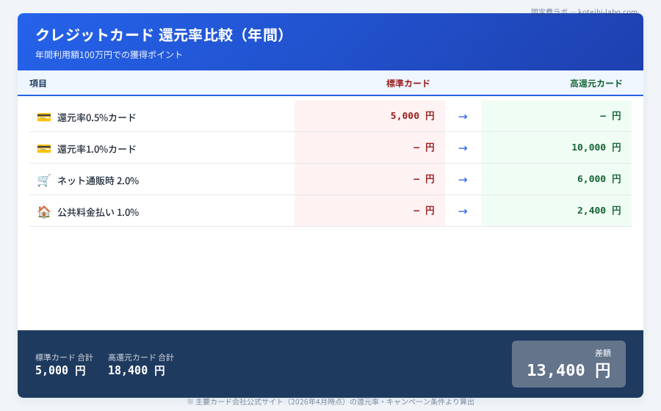The height and width of the screenshot is (411, 661).
Task: Select the ネット通販時 2.0% row label
Action: coord(98,181)
